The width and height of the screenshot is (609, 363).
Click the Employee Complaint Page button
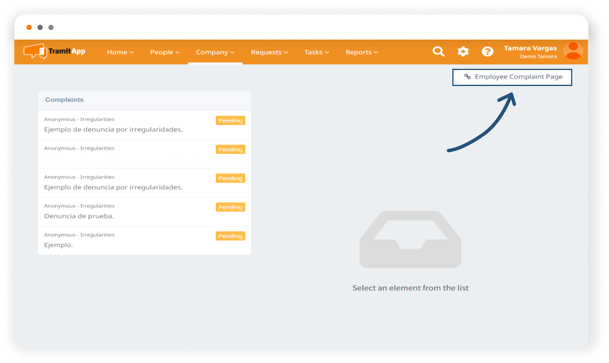pyautogui.click(x=513, y=77)
